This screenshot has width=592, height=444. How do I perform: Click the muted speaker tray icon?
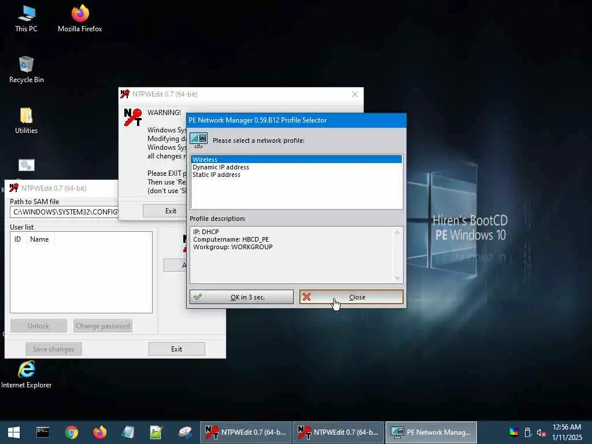(541, 432)
